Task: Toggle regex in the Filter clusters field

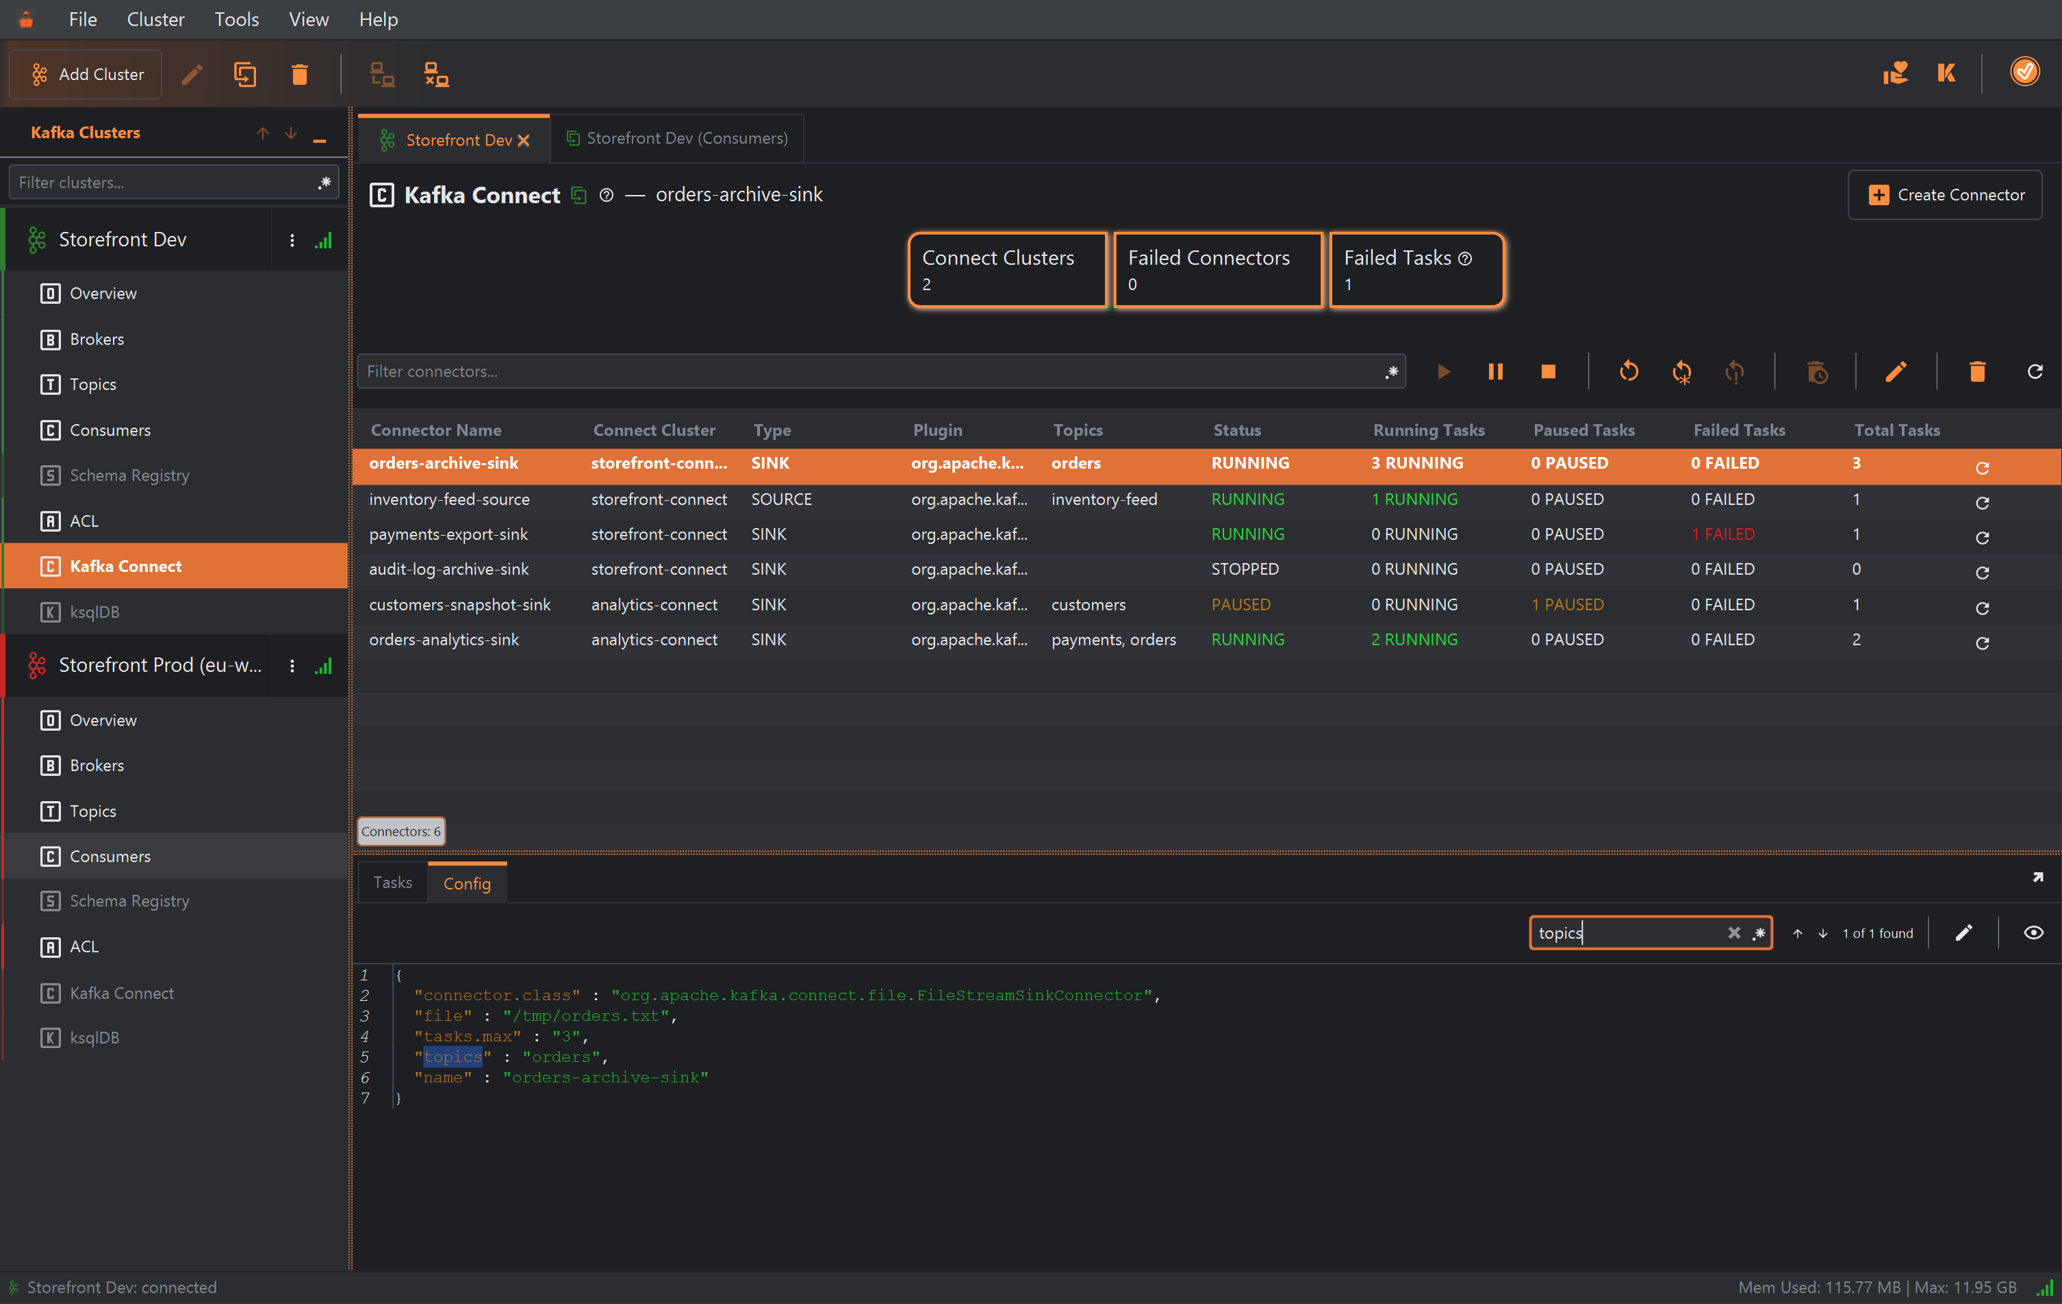Action: coord(324,182)
